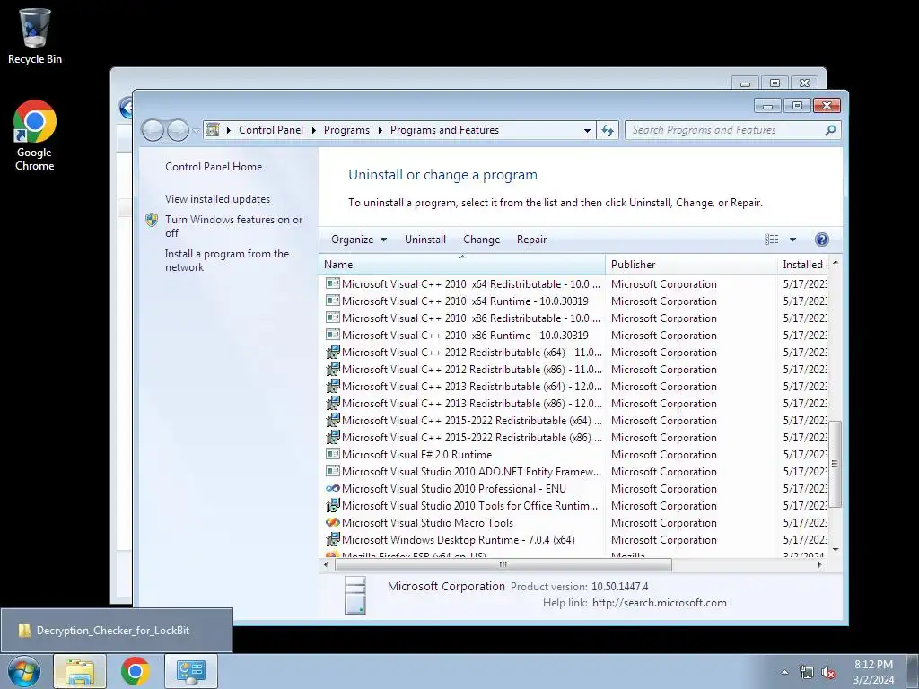
Task: Sort list by the Publisher column header
Action: point(691,265)
